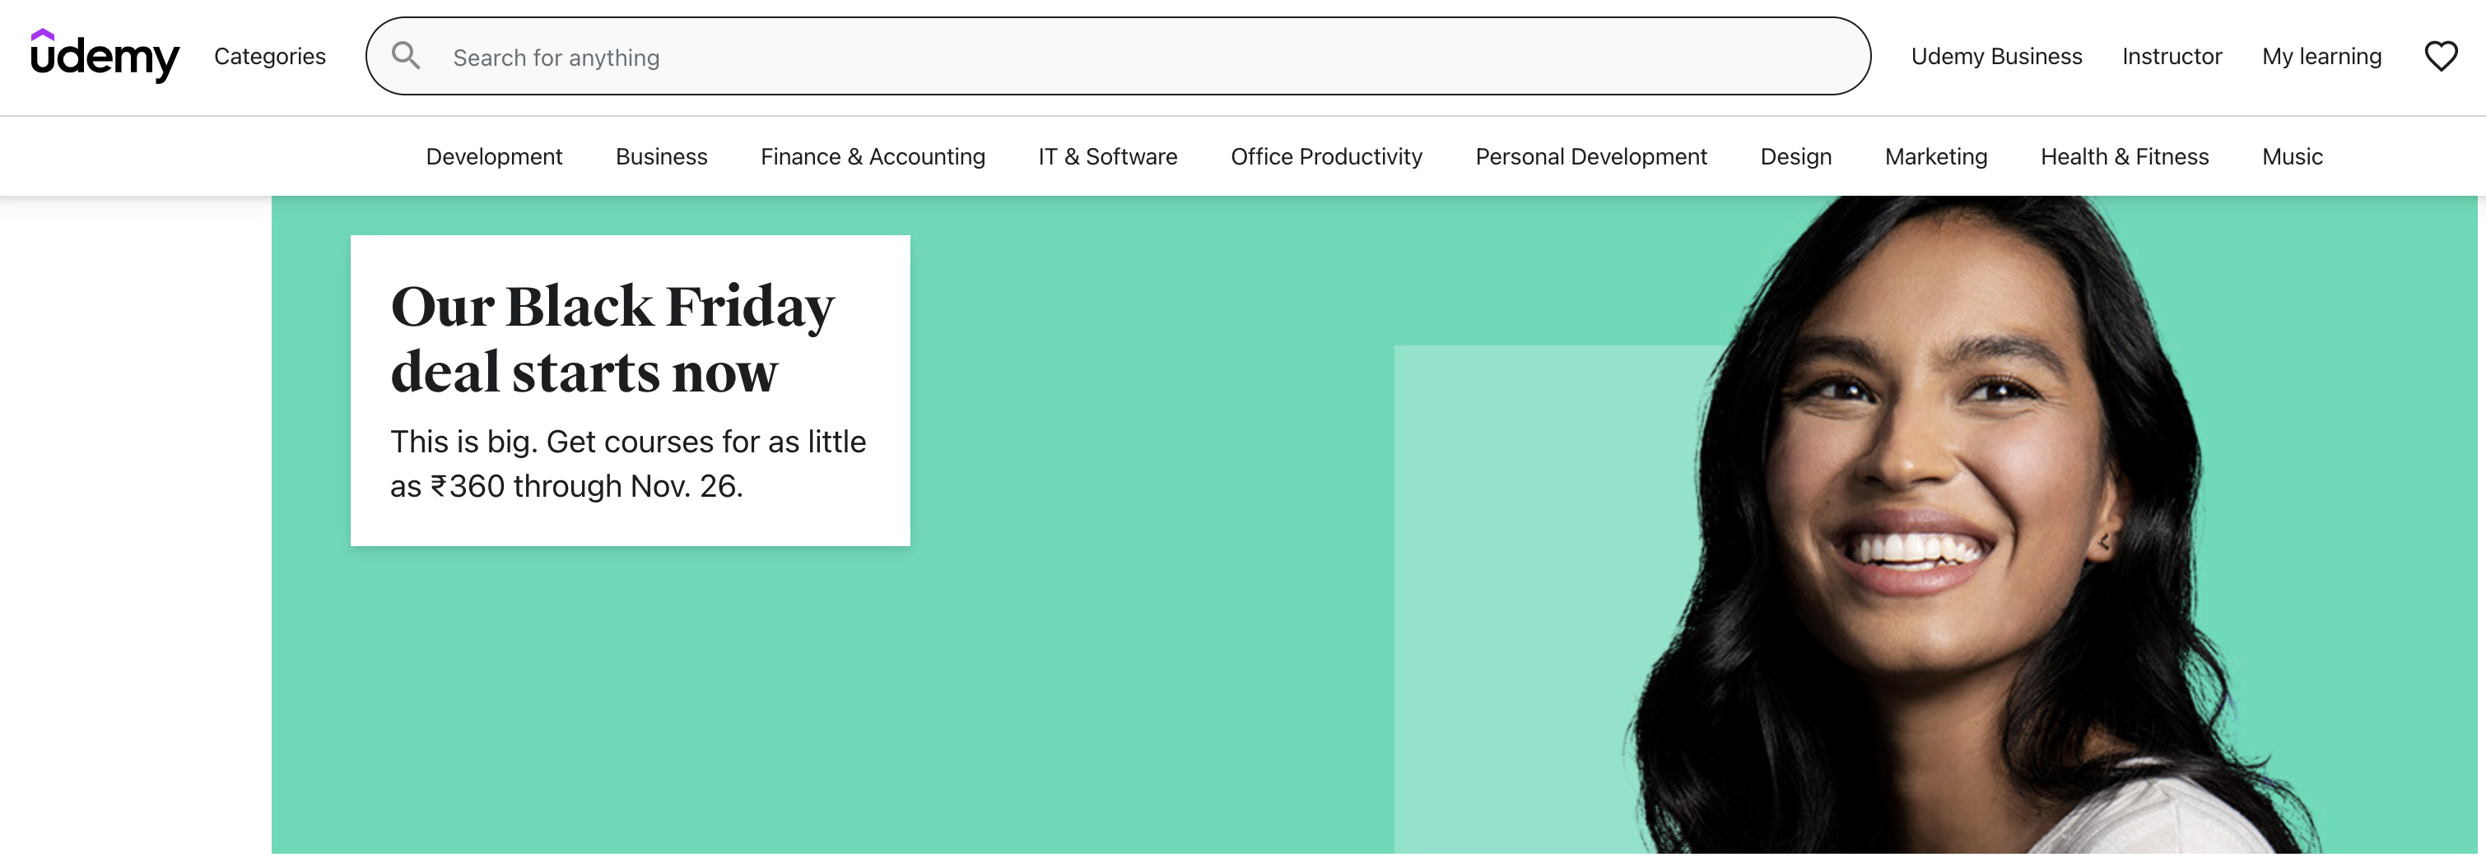The height and width of the screenshot is (857, 2486).
Task: Click the magnifying glass search icon
Action: pos(405,56)
